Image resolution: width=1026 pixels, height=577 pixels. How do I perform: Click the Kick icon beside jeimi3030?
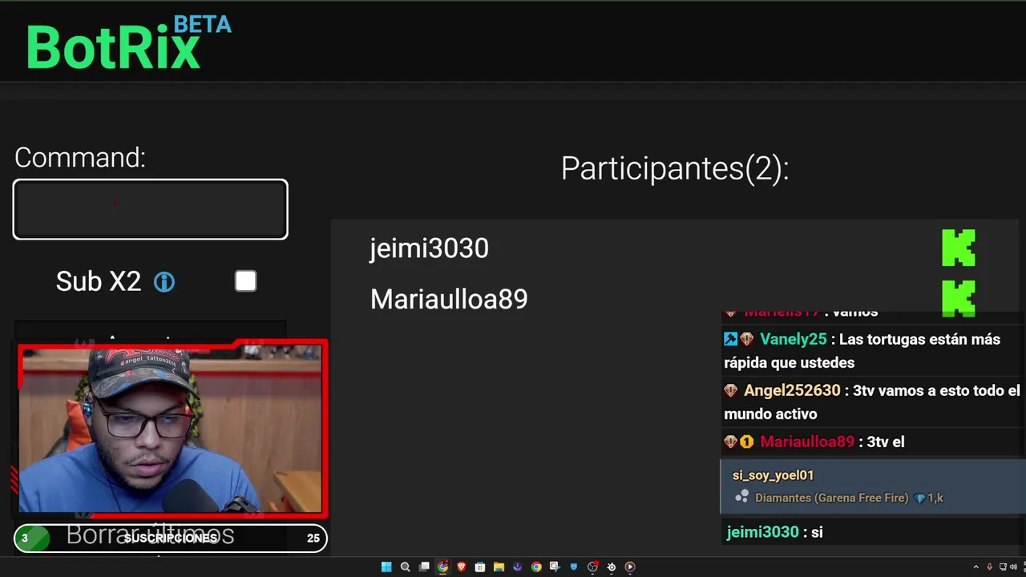[x=959, y=248]
